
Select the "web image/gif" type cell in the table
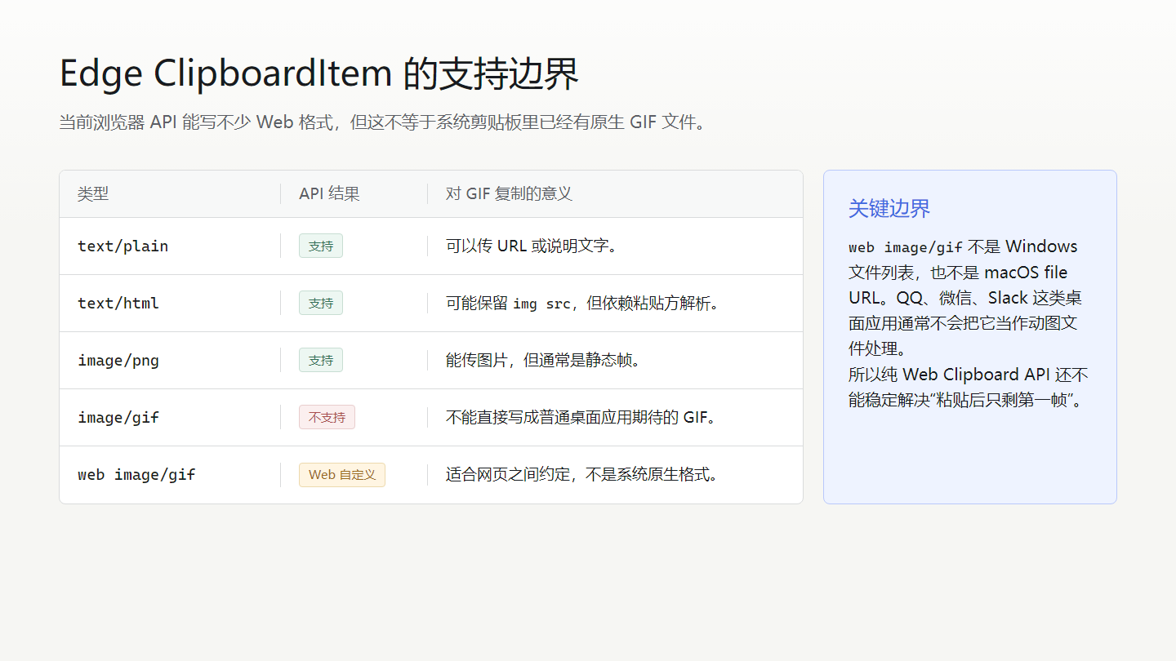[x=136, y=474]
